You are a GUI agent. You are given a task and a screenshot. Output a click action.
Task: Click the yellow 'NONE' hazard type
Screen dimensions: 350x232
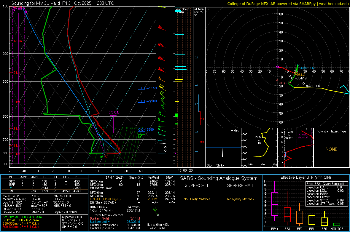pyautogui.click(x=331, y=149)
